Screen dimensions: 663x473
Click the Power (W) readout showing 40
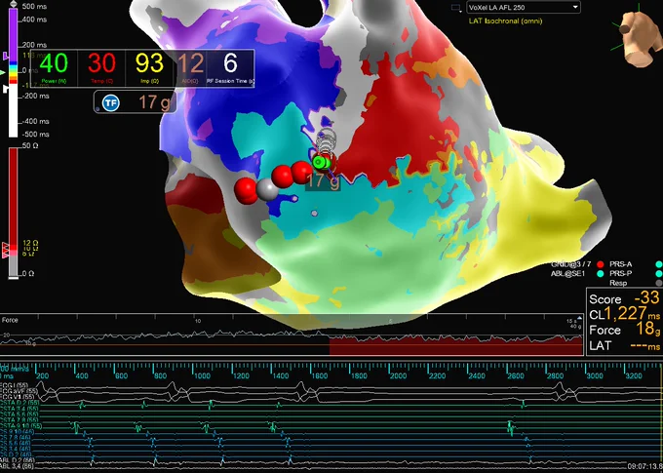tap(54, 68)
